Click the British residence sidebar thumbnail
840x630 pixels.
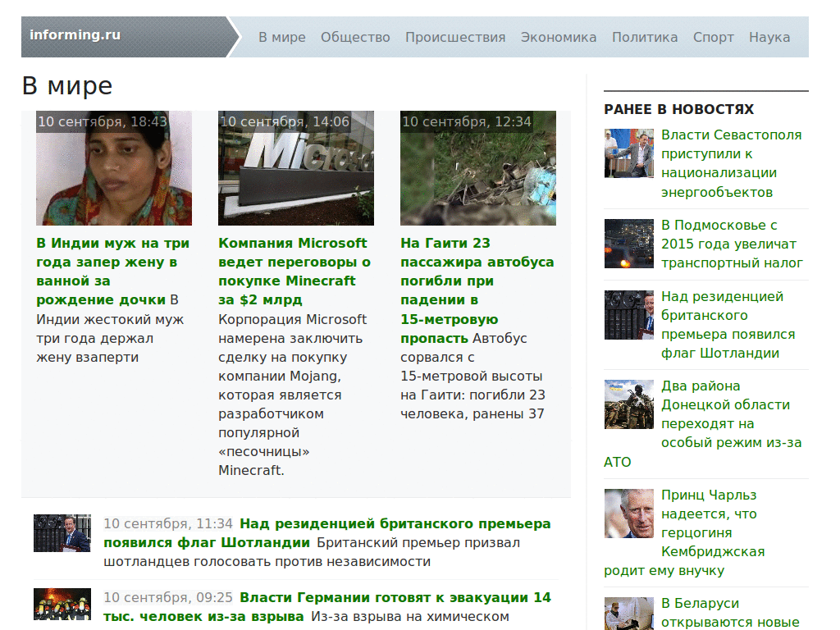pos(629,315)
